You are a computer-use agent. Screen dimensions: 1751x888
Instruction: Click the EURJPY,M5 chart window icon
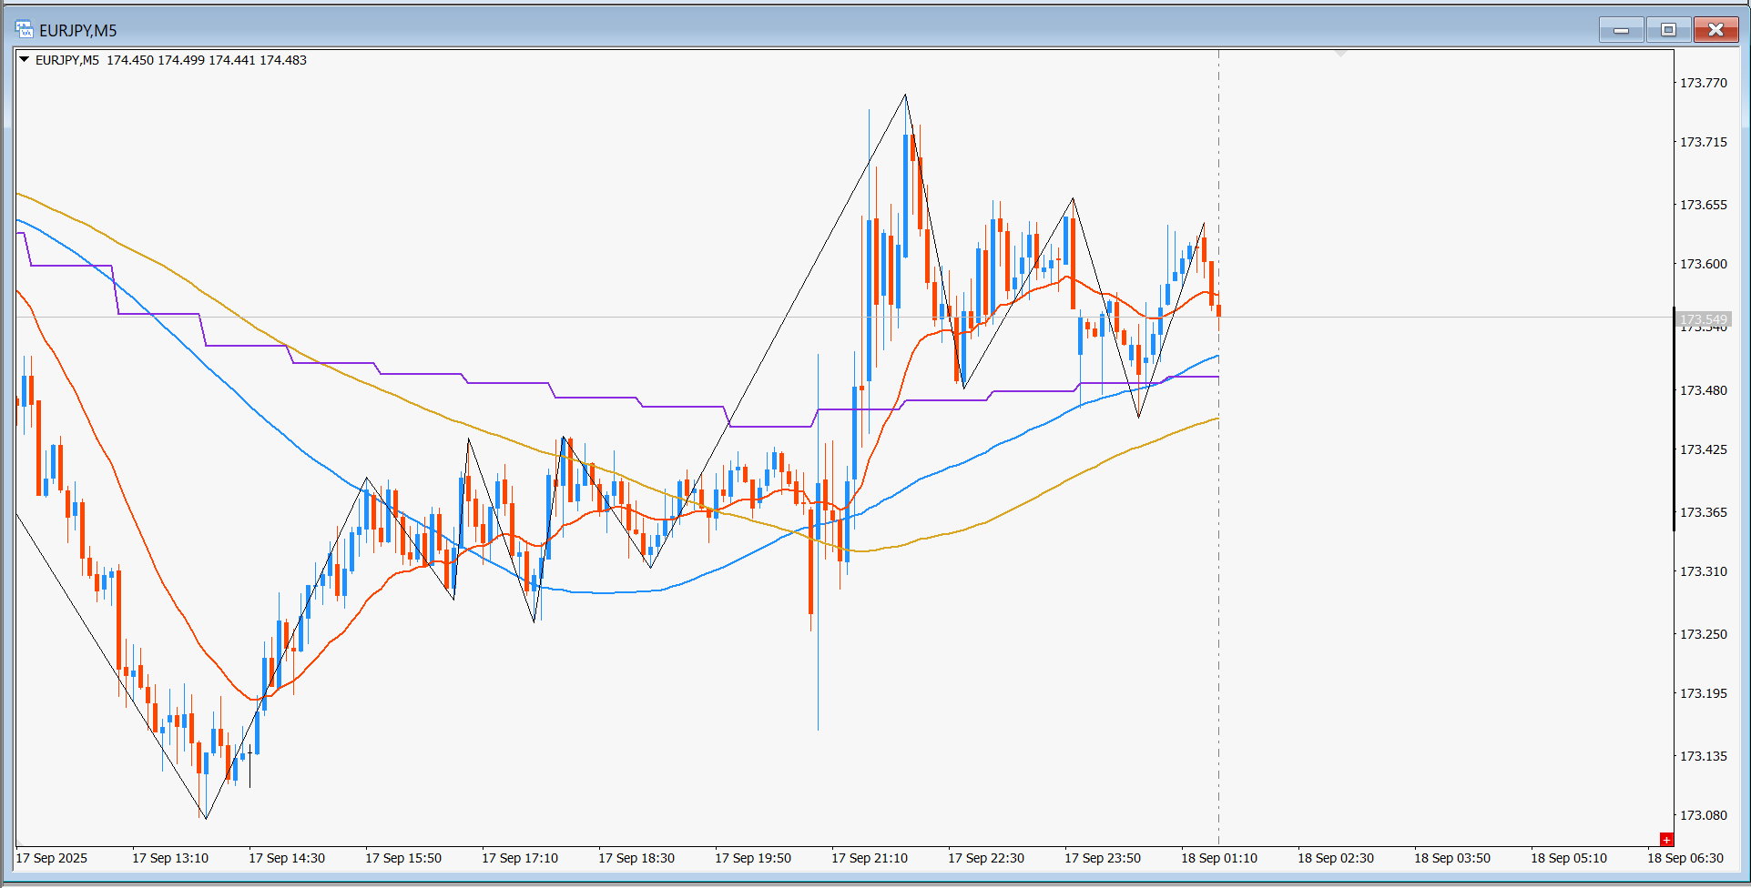tap(25, 30)
